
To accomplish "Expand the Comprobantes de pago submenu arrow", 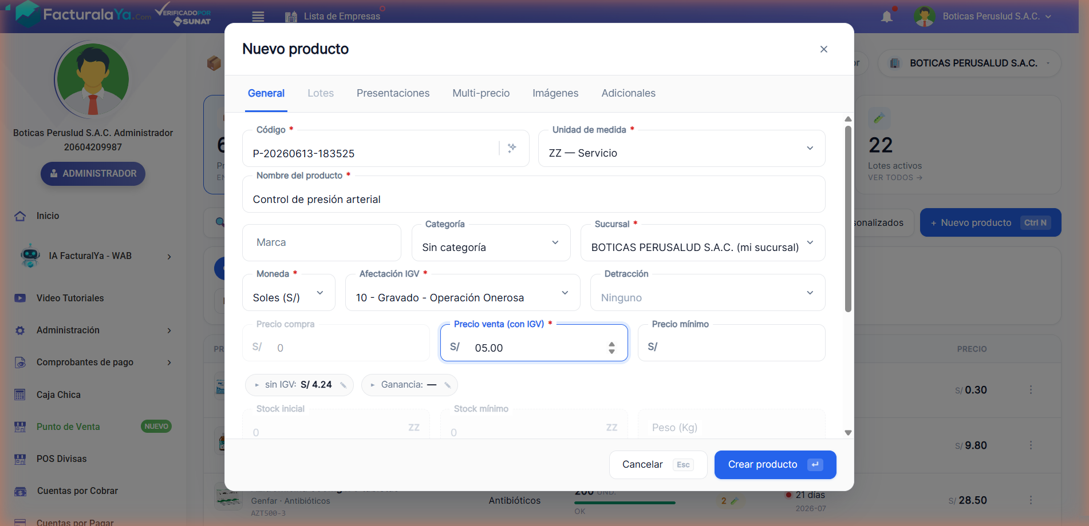I will pyautogui.click(x=169, y=362).
